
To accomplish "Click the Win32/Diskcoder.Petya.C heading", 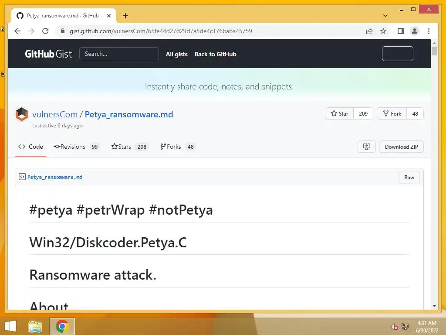I will 108,243.
